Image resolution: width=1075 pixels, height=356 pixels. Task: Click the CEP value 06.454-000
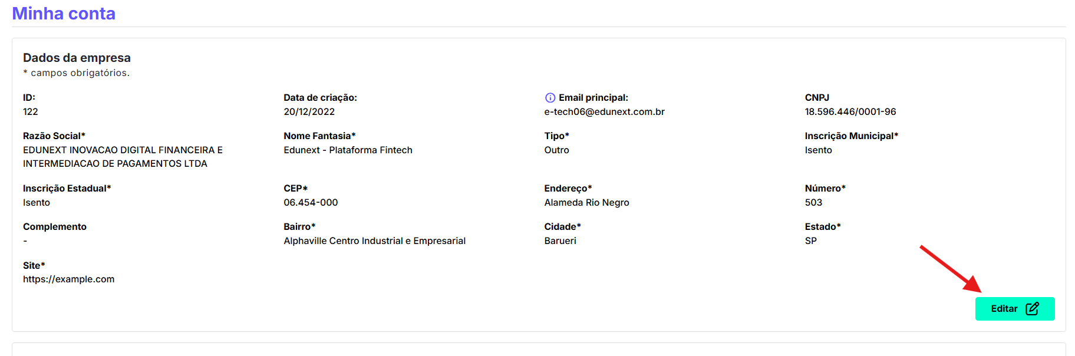pos(311,203)
